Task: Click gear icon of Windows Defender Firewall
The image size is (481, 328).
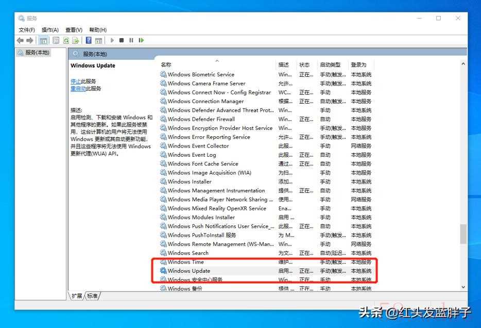Action: pyautogui.click(x=163, y=119)
